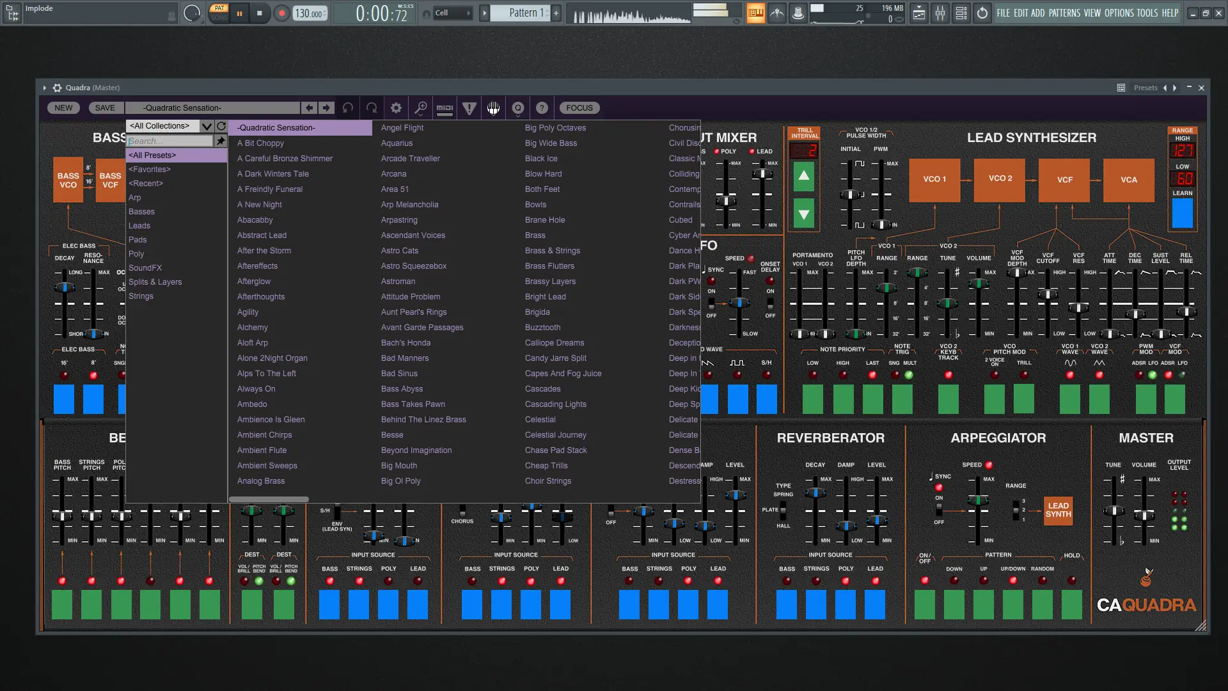Click the Q quality icon
This screenshot has width=1228, height=691.
click(517, 108)
